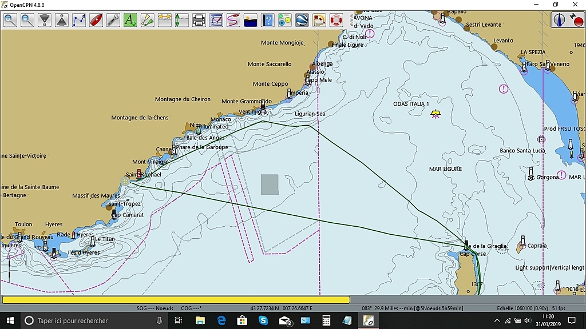The height and width of the screenshot is (329, 586).
Task: Click the 'Ligurian Sea' label
Action: [x=310, y=114]
